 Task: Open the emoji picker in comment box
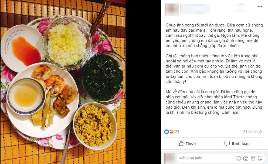coord(239,158)
